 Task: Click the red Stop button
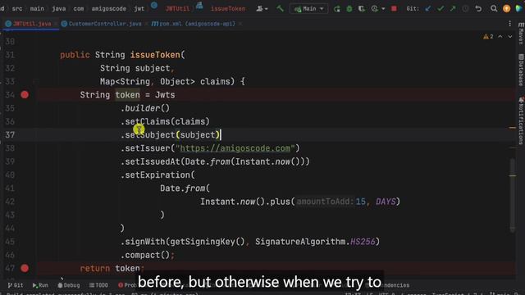click(x=394, y=9)
